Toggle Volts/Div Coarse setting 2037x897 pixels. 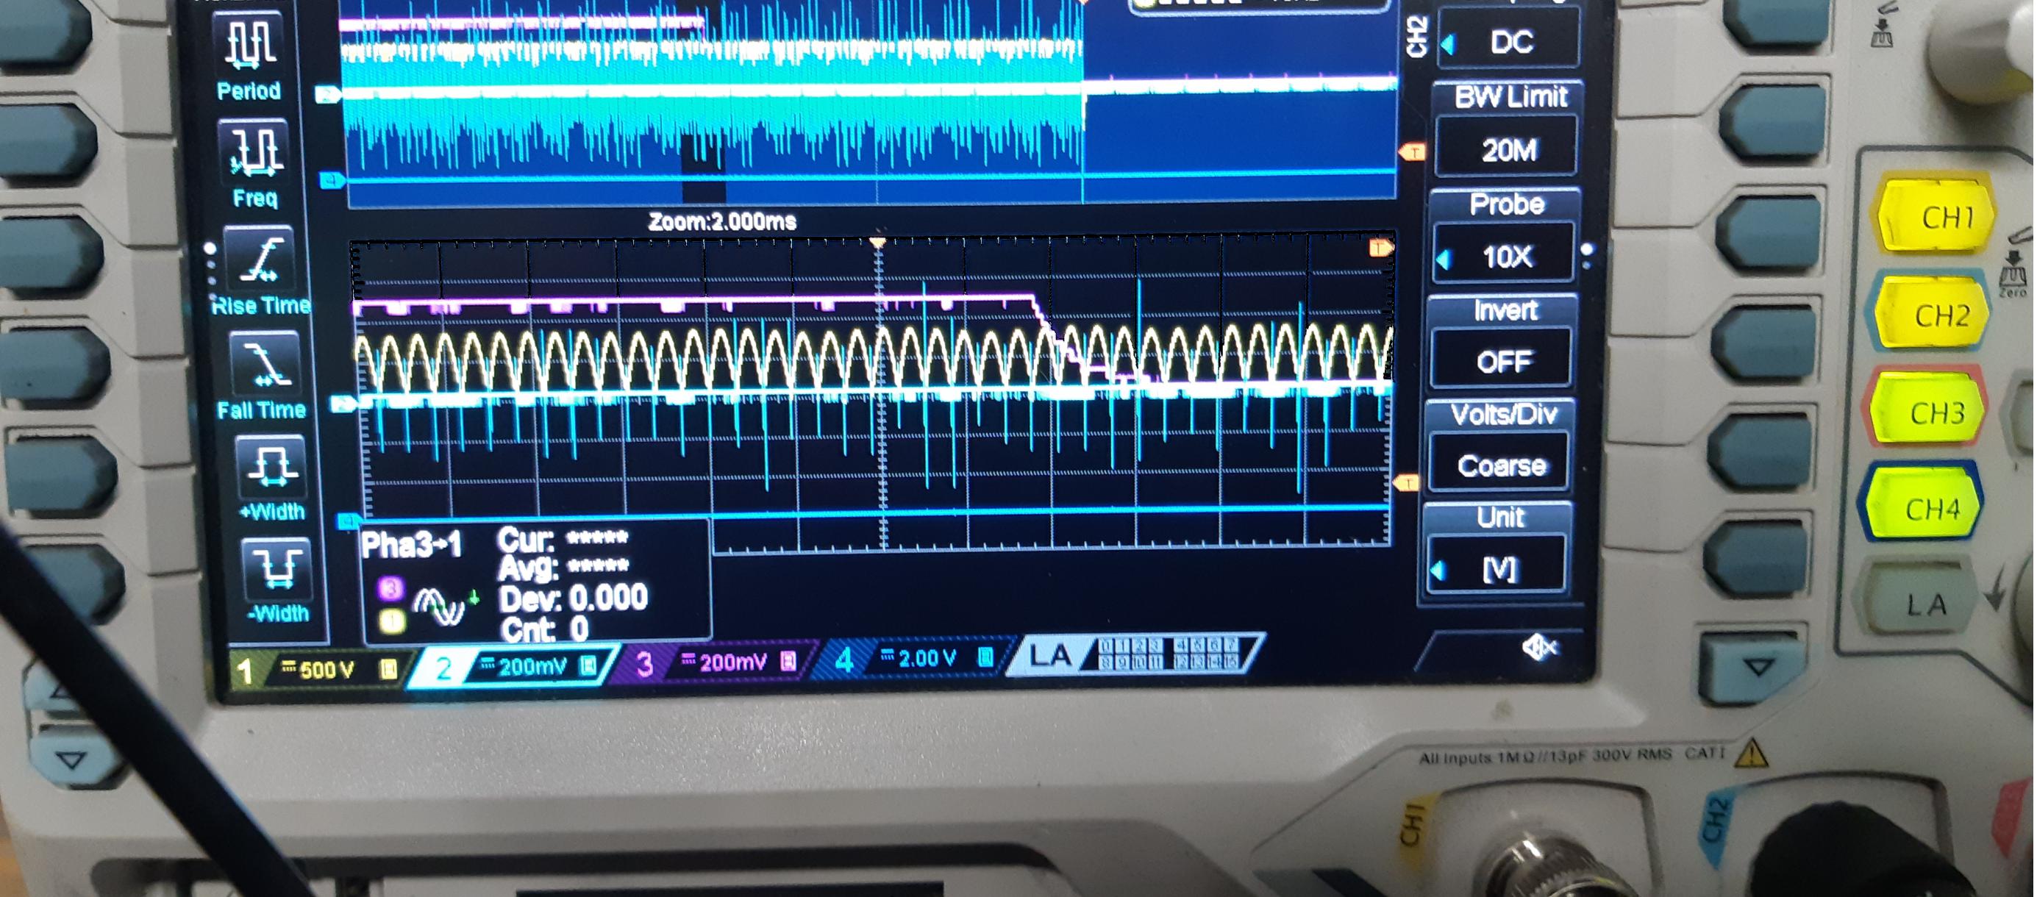1500,465
